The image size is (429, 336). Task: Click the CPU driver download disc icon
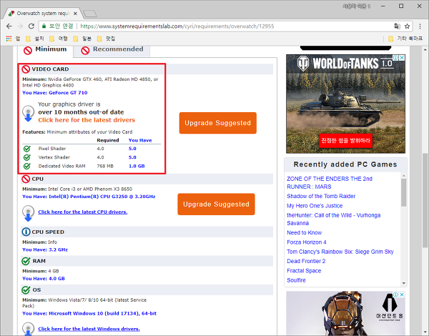coord(28,214)
